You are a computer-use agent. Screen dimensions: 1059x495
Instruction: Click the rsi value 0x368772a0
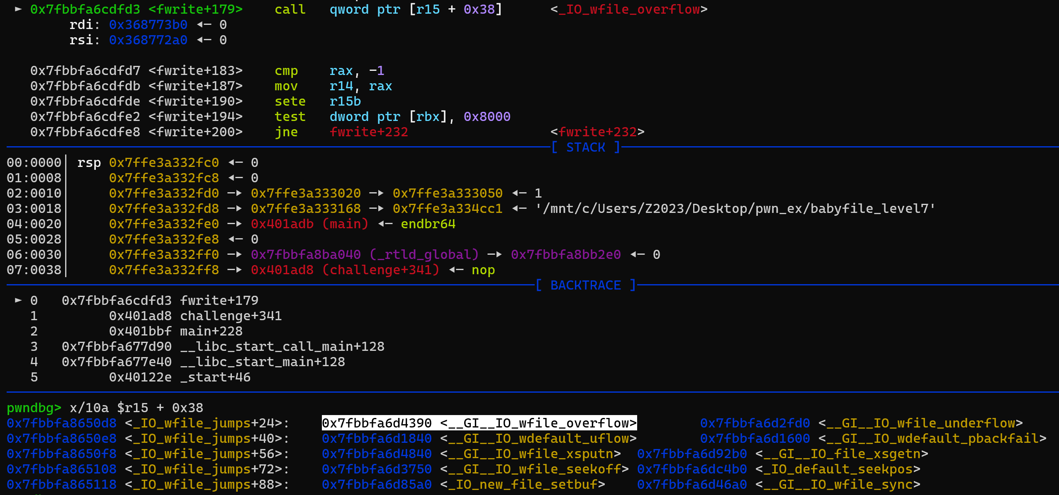(148, 40)
